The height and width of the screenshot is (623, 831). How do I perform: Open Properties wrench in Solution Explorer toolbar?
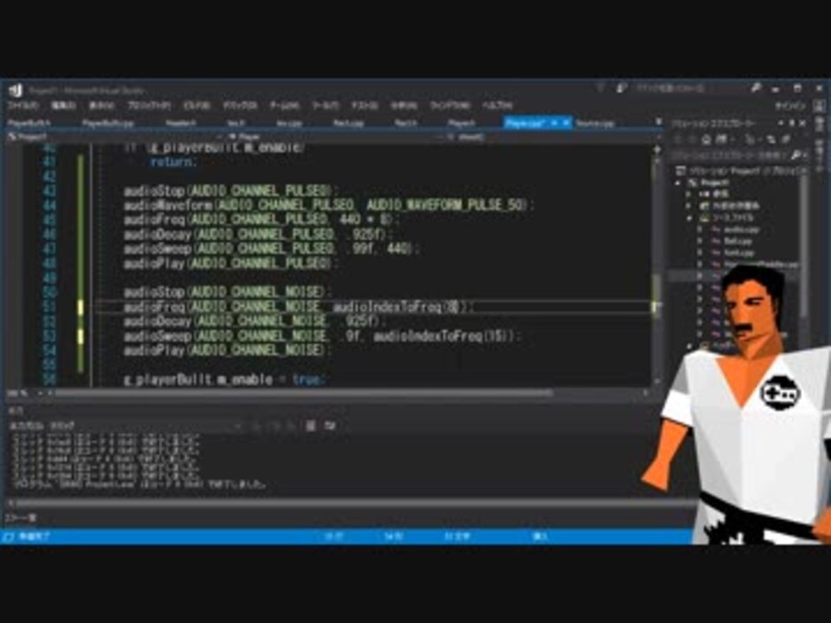pyautogui.click(x=786, y=139)
